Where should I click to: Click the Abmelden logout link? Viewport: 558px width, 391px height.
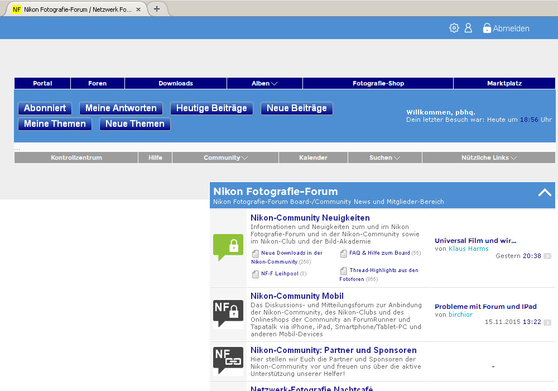point(511,28)
